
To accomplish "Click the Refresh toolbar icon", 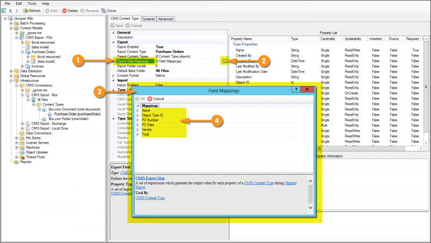I will [25, 11].
